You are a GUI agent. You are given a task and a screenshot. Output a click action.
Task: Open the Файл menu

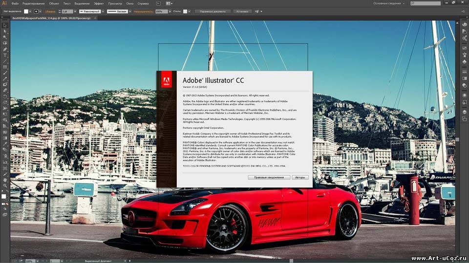(x=15, y=3)
